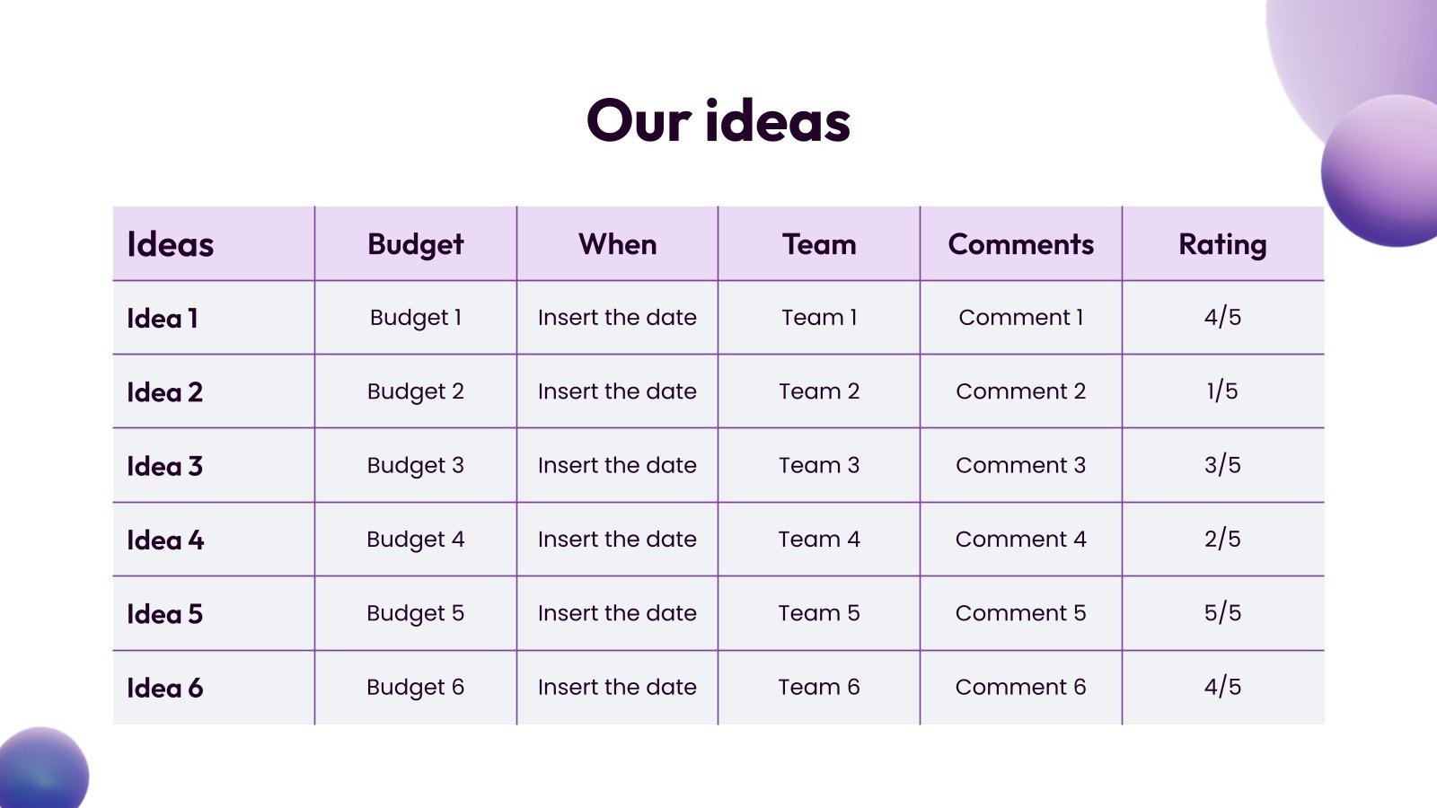Select 'Insert the date' in Idea 3 row
1437x808 pixels.
[x=617, y=465]
